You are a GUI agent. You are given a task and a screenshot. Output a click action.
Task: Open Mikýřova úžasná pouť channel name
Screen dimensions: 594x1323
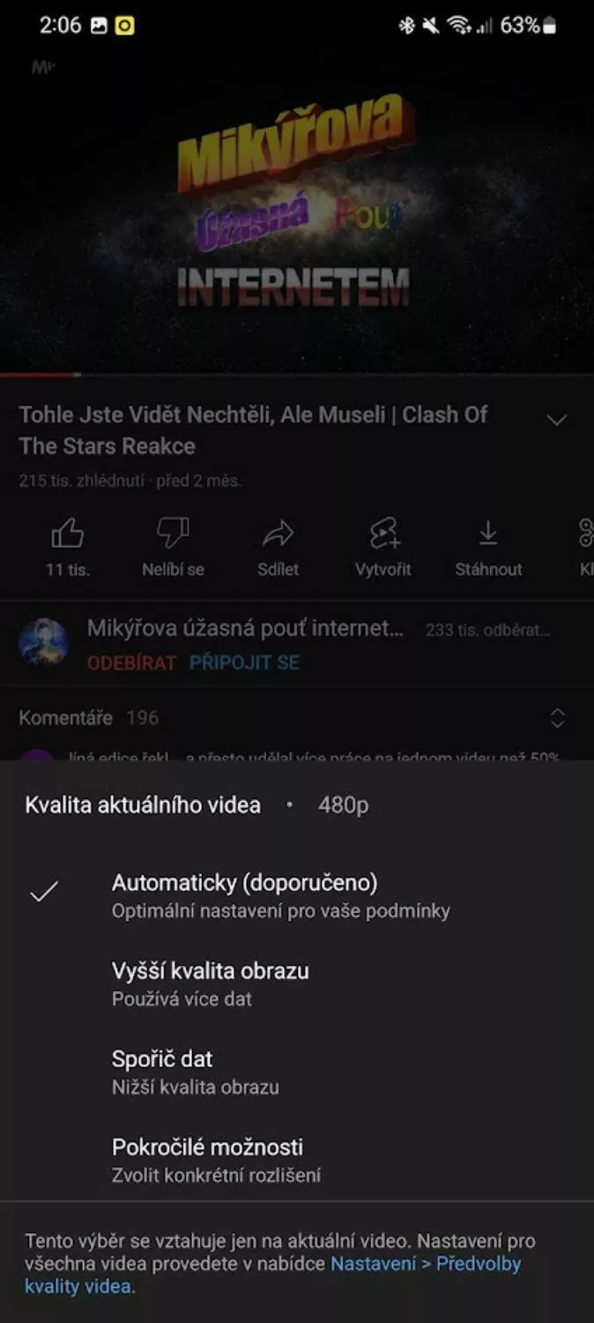click(x=246, y=629)
